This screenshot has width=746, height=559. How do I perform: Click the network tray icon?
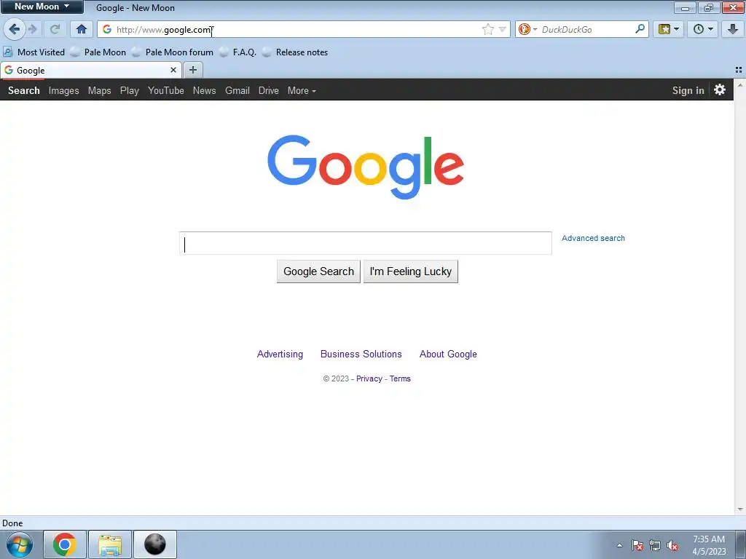[x=655, y=545]
